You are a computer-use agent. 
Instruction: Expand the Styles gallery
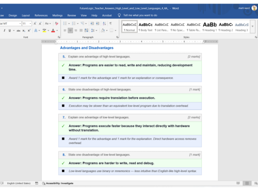coord(252,26)
